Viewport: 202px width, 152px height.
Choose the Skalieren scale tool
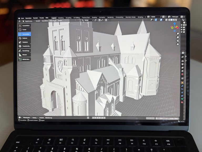click(24, 42)
